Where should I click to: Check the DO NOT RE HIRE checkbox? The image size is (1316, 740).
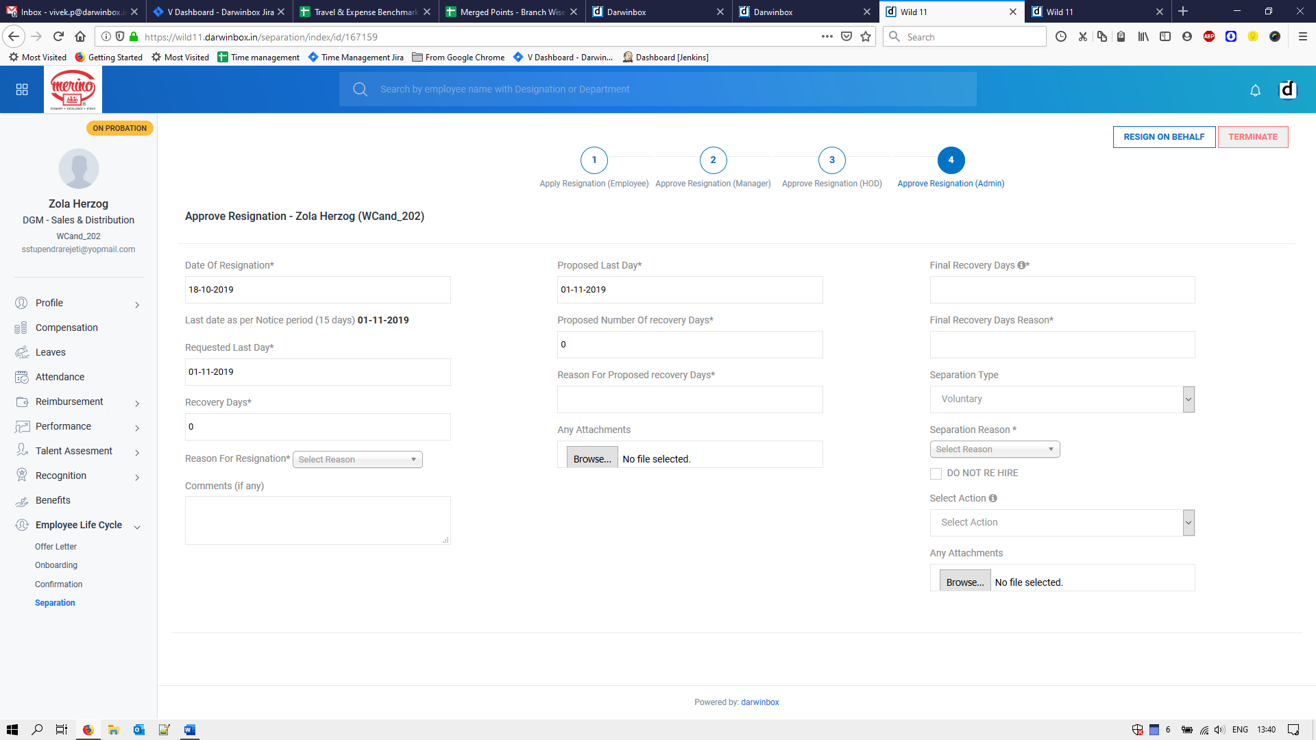(936, 473)
